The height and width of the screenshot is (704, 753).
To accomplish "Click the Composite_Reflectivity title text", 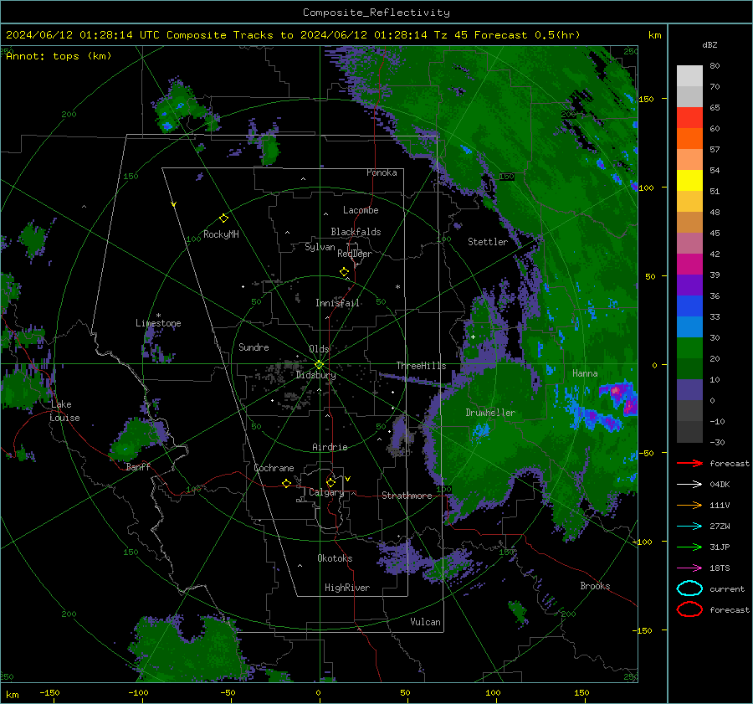I will tap(376, 13).
